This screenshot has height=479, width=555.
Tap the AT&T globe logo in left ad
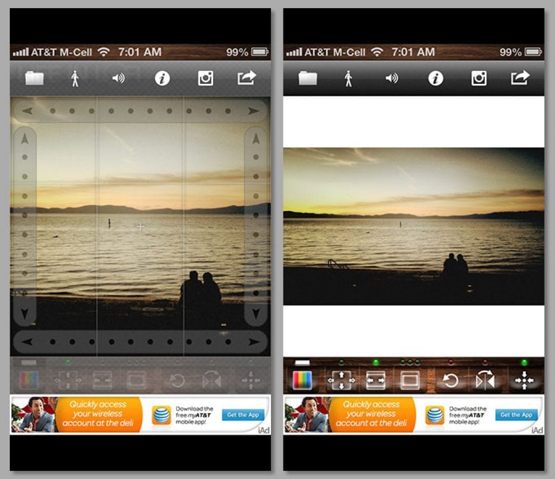[x=162, y=415]
